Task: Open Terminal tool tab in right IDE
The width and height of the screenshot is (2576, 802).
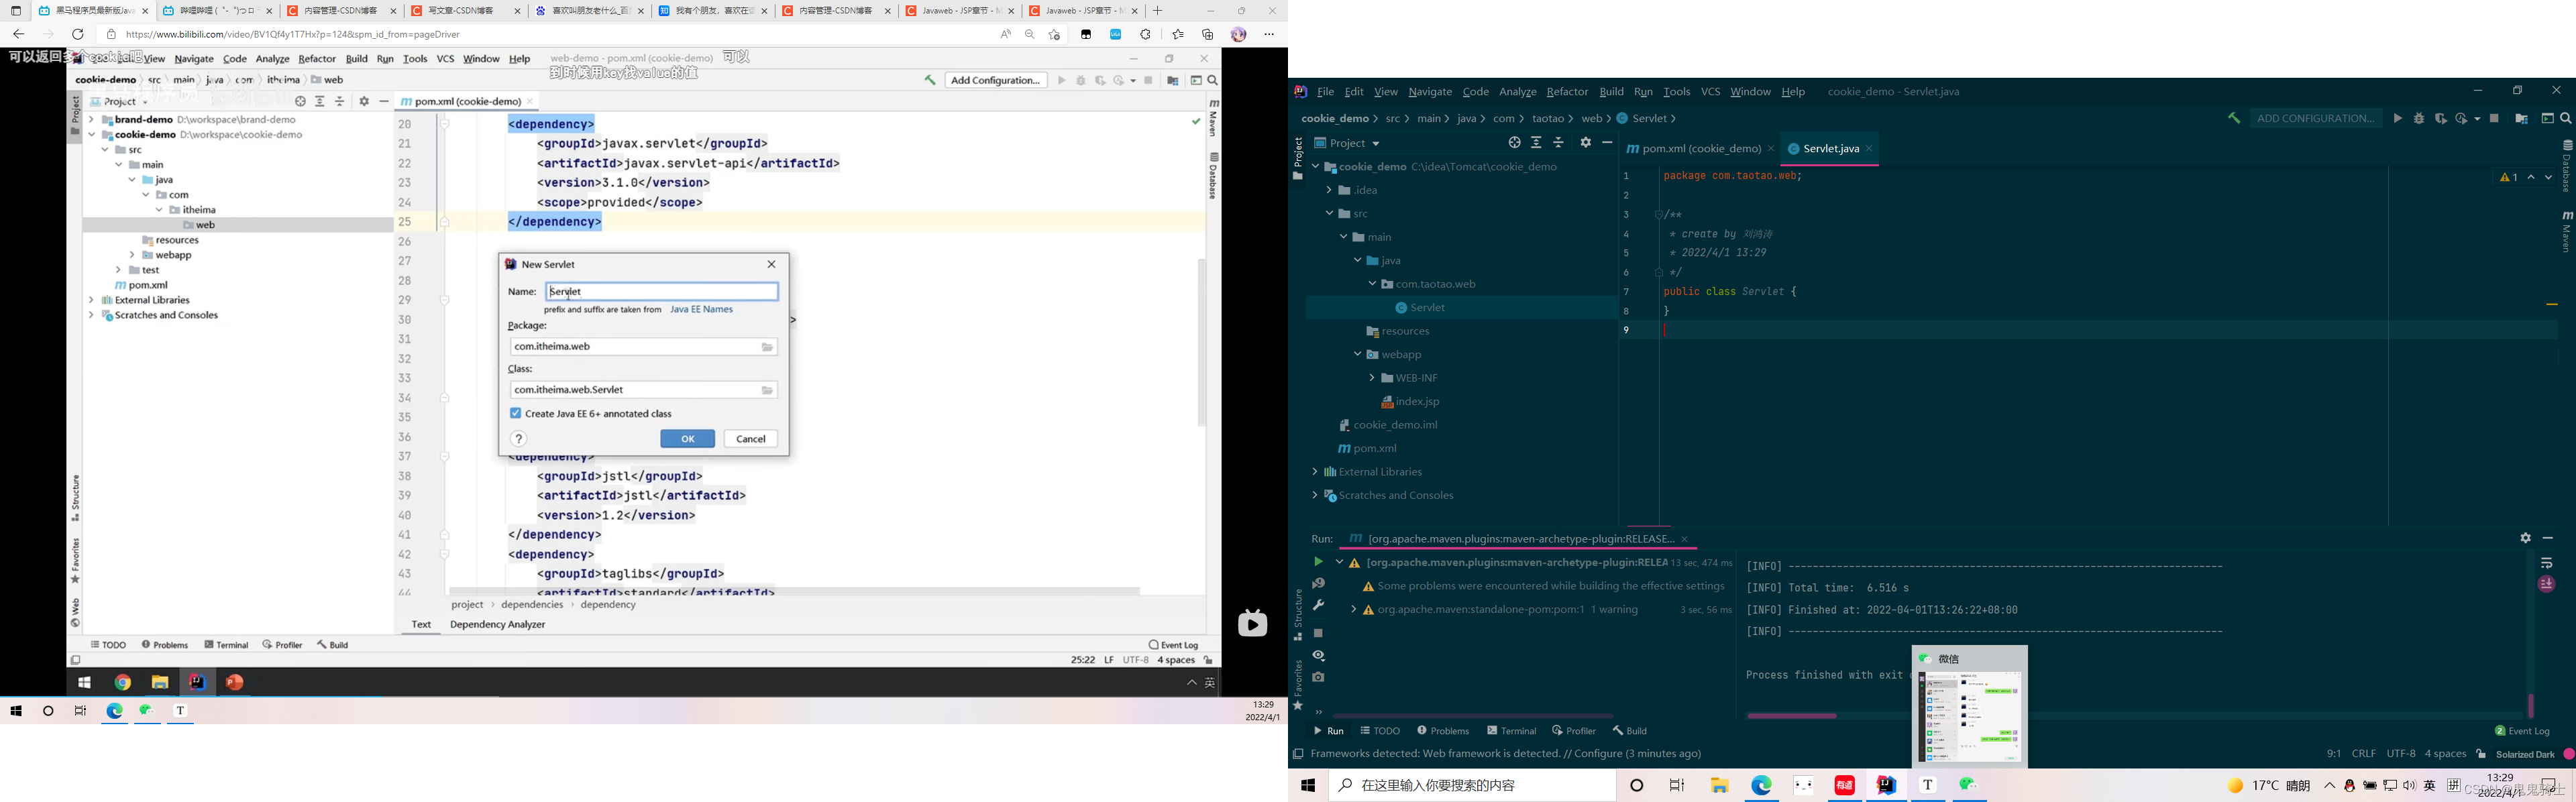Action: 1511,730
